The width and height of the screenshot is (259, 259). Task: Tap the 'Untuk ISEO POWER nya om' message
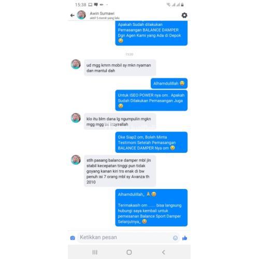point(151,100)
